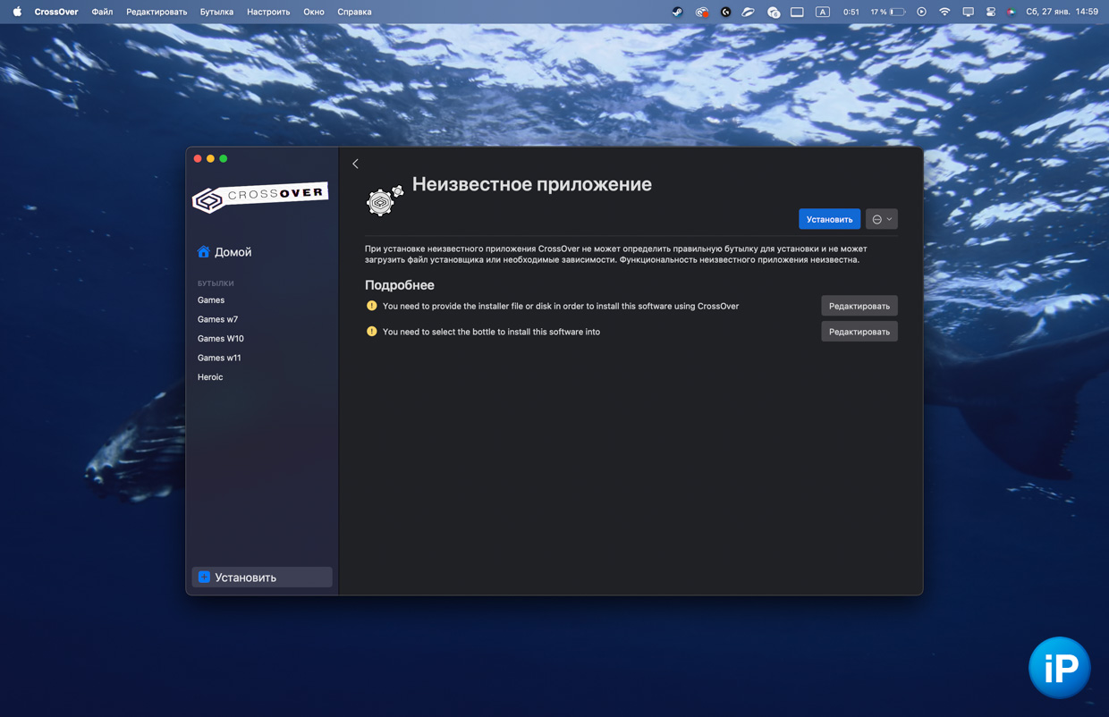Open the Файл menu
The width and height of the screenshot is (1109, 717).
tap(102, 12)
